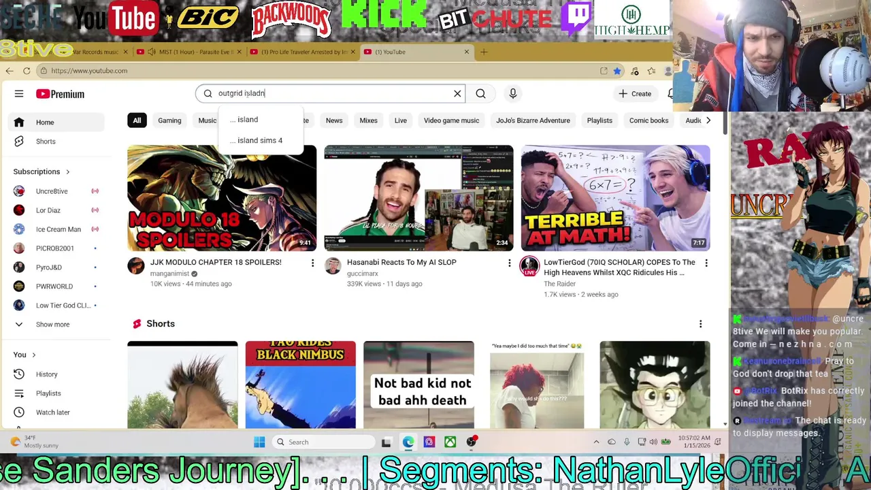Open the Lor Diaz subscription
The image size is (871, 490).
pos(56,210)
